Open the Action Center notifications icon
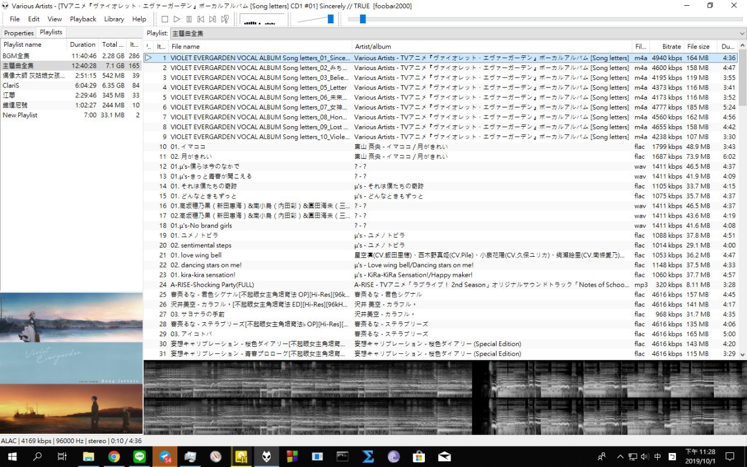The image size is (747, 467). point(729,456)
